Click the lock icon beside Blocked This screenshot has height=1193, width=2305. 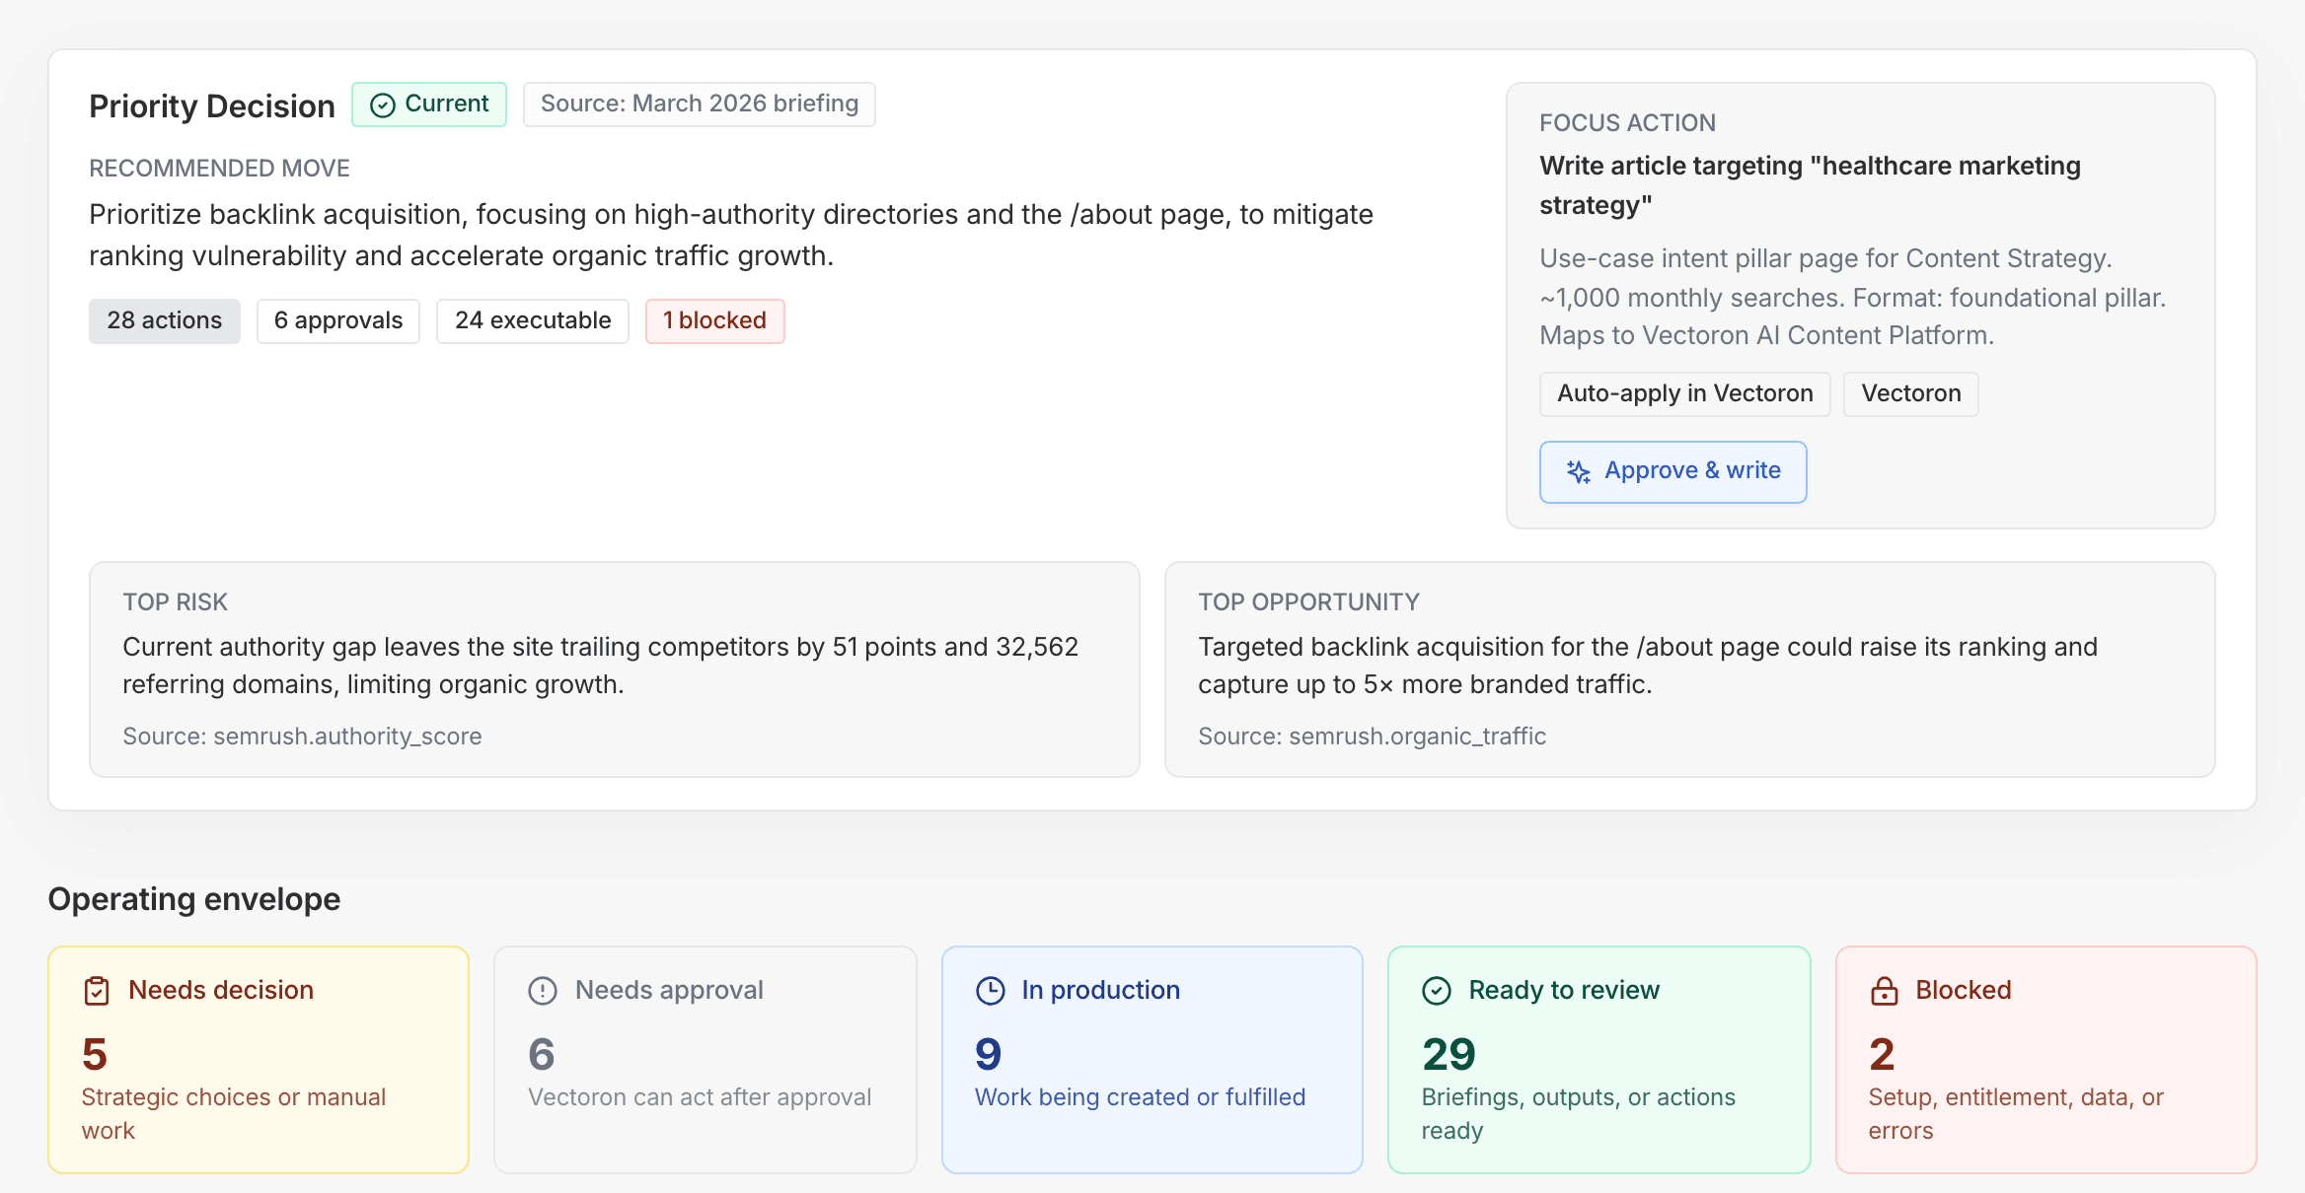(x=1884, y=991)
